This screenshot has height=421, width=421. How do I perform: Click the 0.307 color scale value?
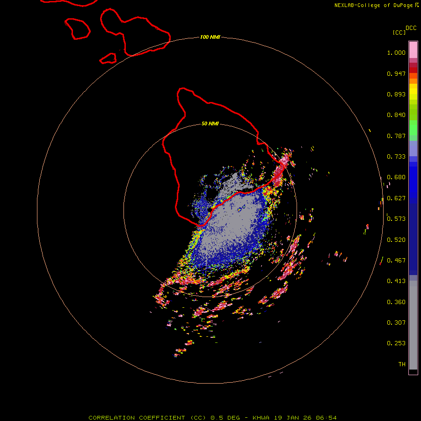pos(396,323)
